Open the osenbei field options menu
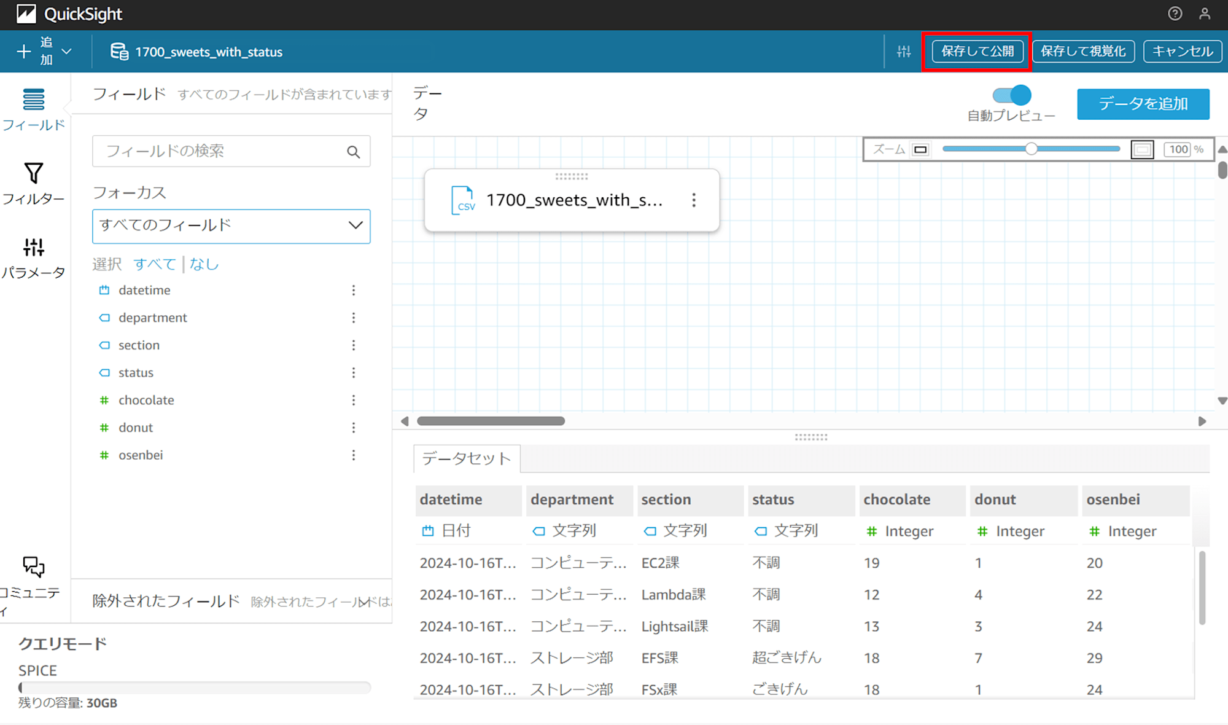1228x725 pixels. (x=354, y=455)
